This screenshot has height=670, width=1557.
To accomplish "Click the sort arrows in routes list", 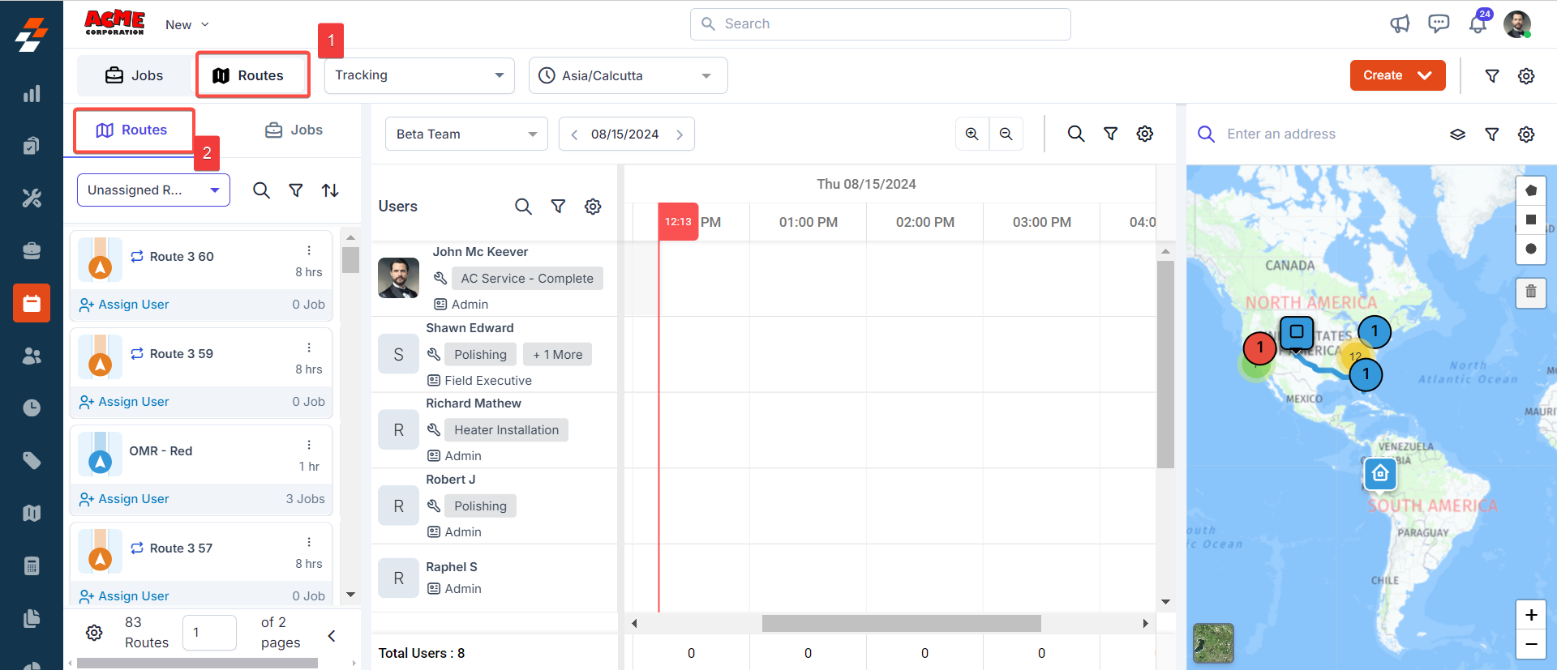I will pyautogui.click(x=330, y=190).
